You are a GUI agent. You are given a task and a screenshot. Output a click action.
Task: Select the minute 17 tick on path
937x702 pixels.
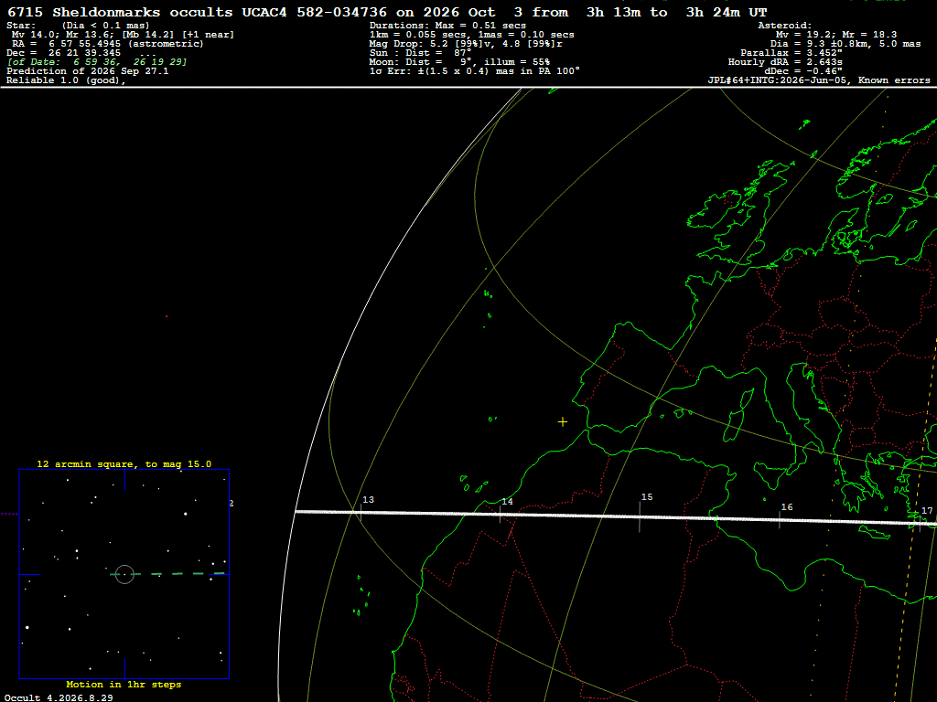[x=919, y=523]
